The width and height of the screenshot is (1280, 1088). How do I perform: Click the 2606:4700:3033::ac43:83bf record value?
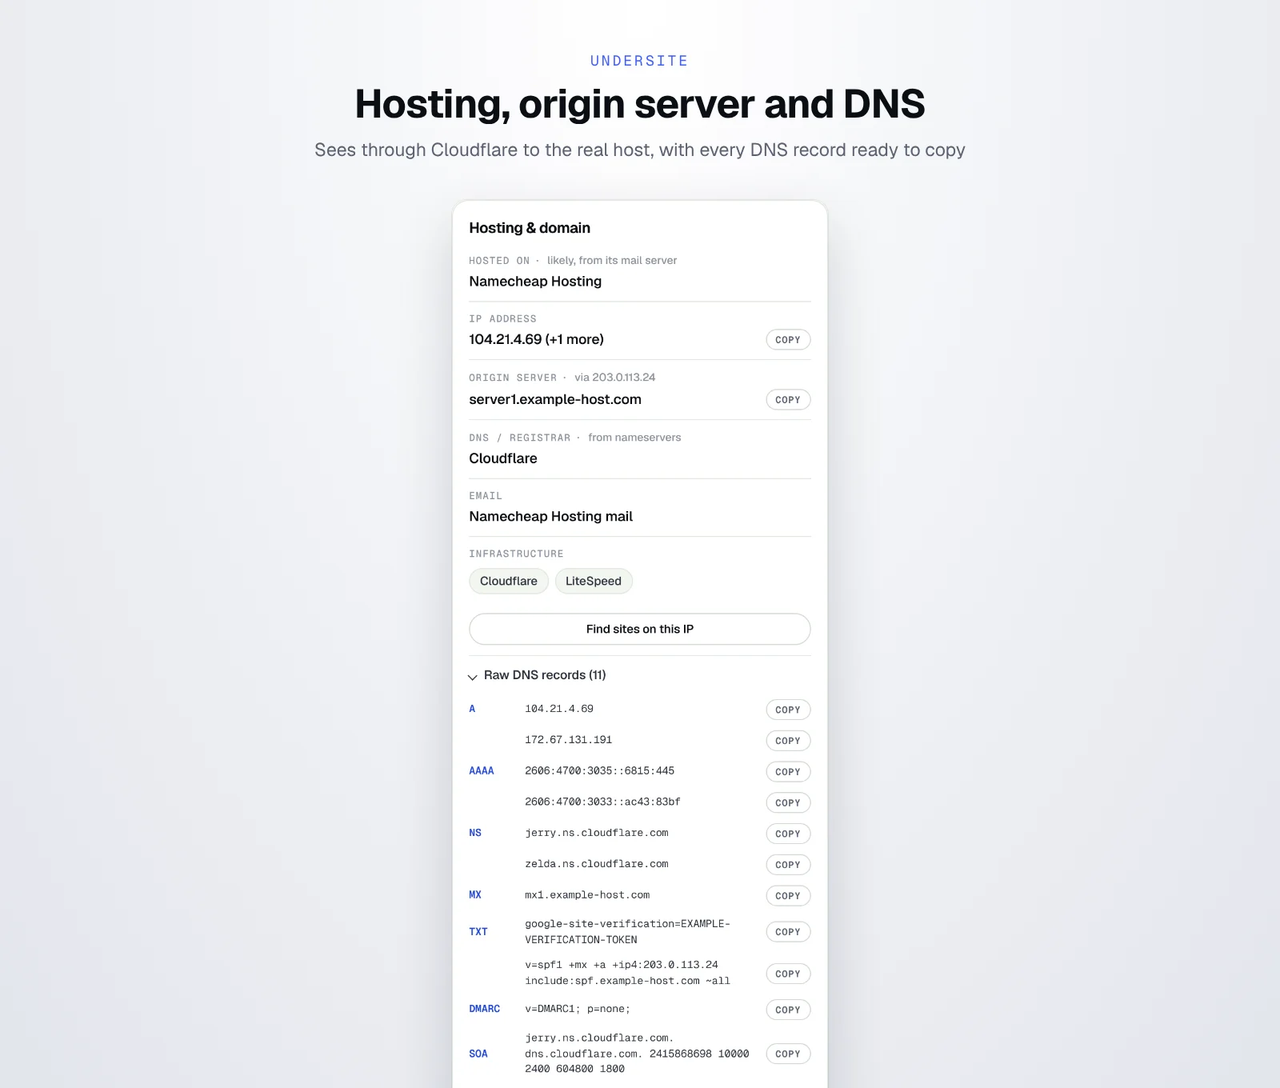click(602, 802)
